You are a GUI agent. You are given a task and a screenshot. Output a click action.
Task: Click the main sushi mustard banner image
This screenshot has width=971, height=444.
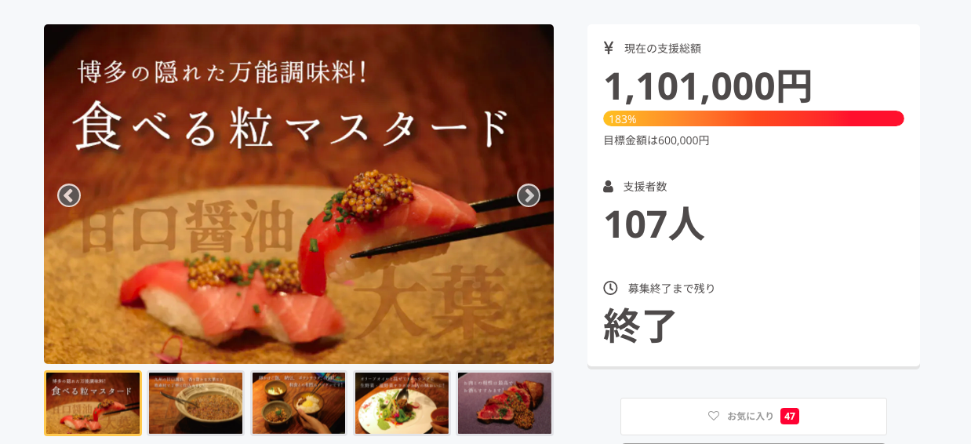tap(299, 194)
